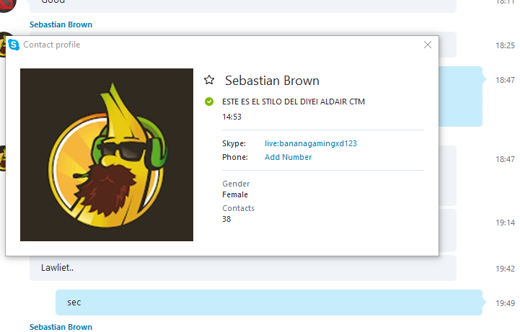520x332 pixels.
Task: Click the Contacts count 38
Action: (226, 219)
